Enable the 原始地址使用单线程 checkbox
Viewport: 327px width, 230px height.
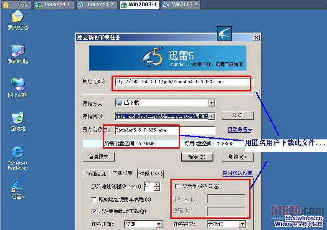[94, 200]
